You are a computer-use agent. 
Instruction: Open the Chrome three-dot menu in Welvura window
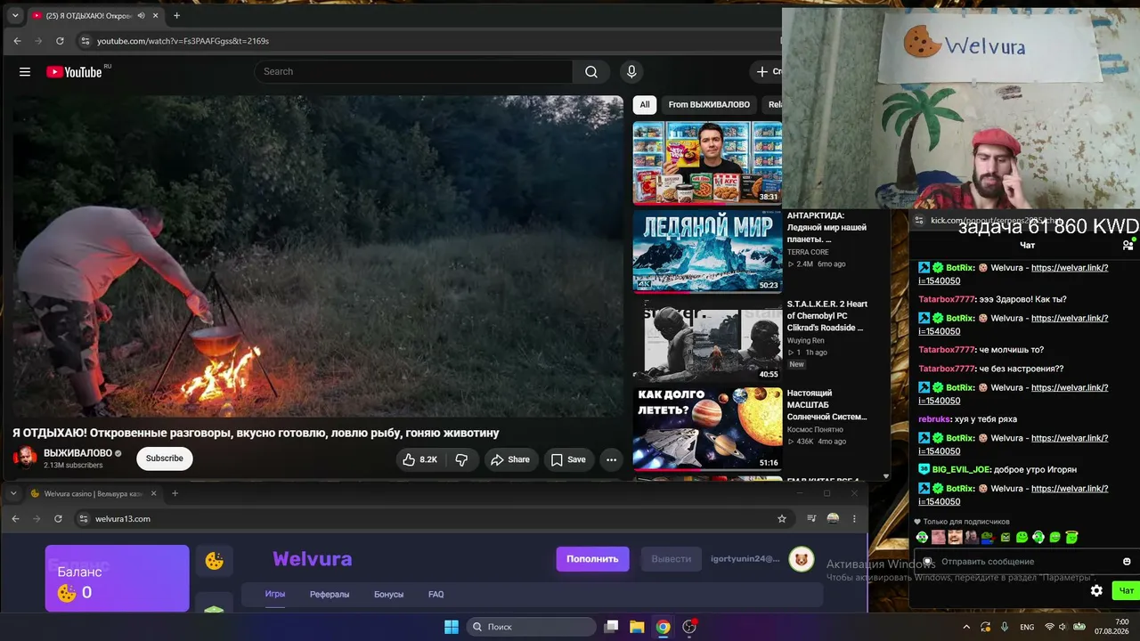pyautogui.click(x=854, y=519)
